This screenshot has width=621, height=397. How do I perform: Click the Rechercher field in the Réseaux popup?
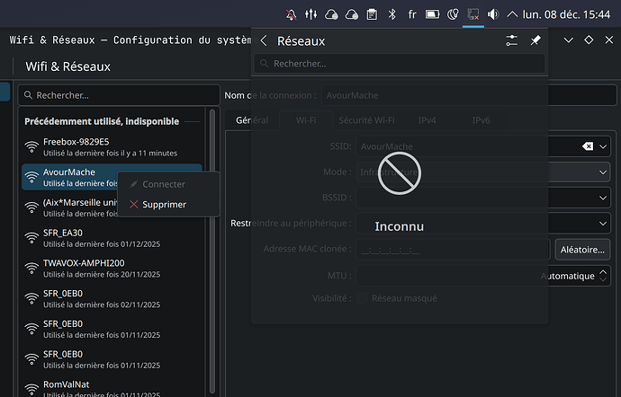[x=400, y=64]
